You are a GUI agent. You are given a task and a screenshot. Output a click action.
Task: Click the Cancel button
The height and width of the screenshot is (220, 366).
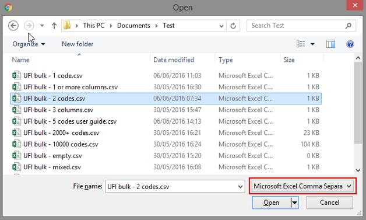pyautogui.click(x=330, y=202)
